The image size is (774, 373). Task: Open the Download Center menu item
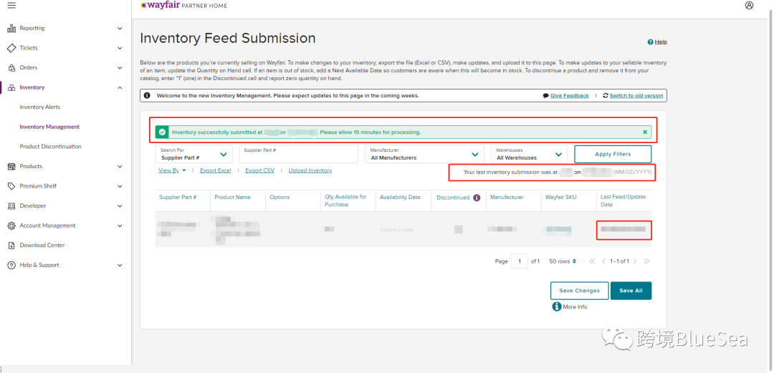click(x=42, y=246)
